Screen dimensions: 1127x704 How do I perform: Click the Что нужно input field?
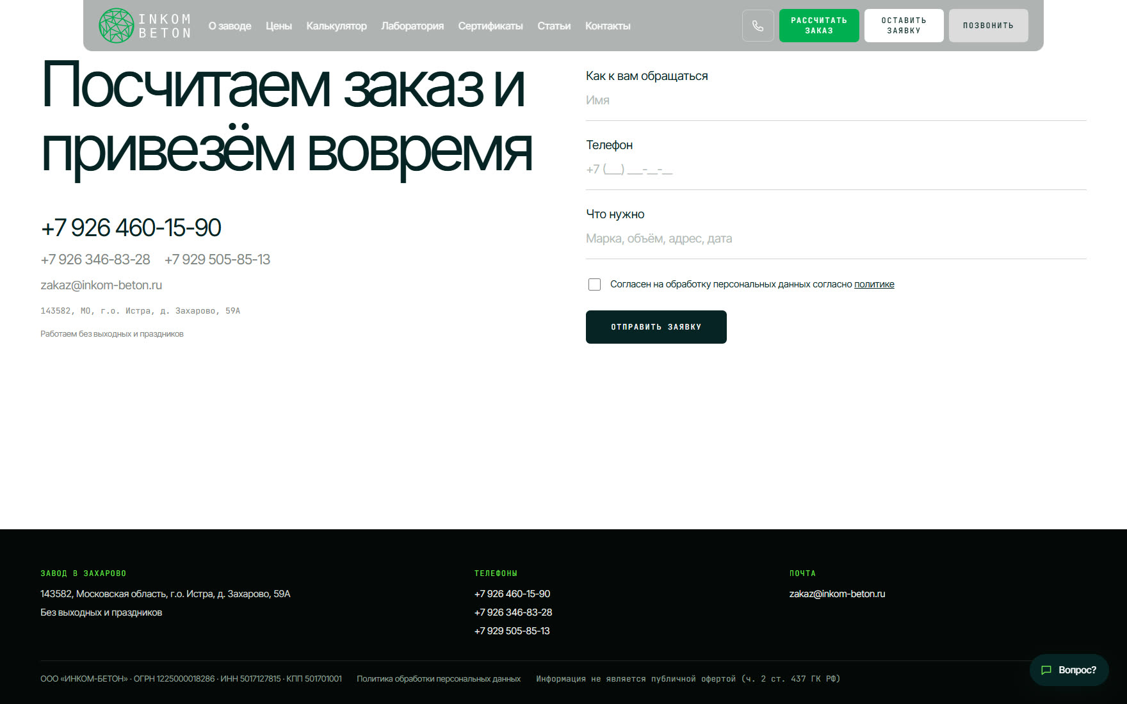(x=836, y=239)
